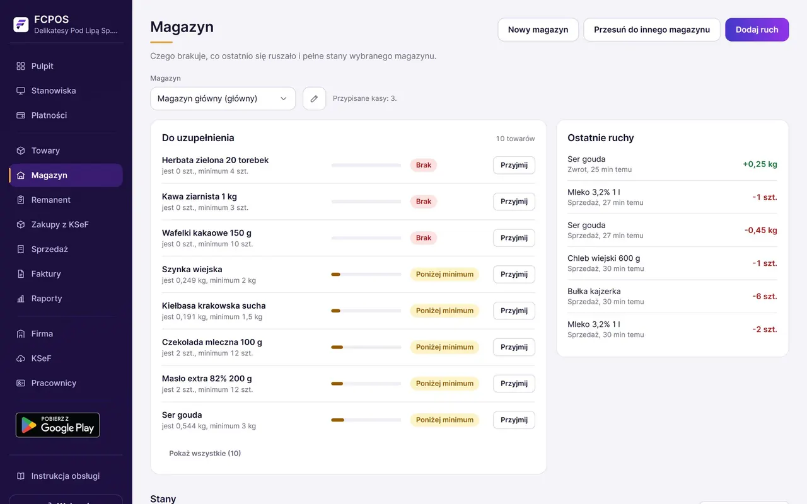
Task: Click the Płatności card icon
Action: 21,115
